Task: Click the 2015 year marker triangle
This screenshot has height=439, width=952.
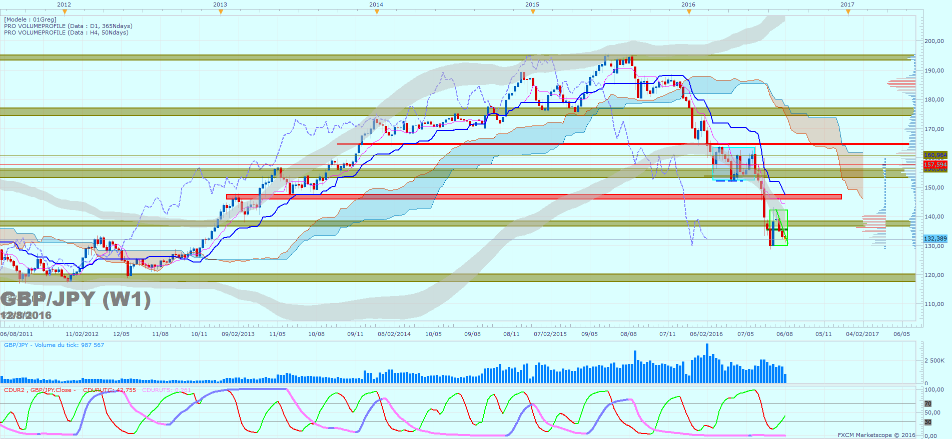Action: click(x=533, y=12)
